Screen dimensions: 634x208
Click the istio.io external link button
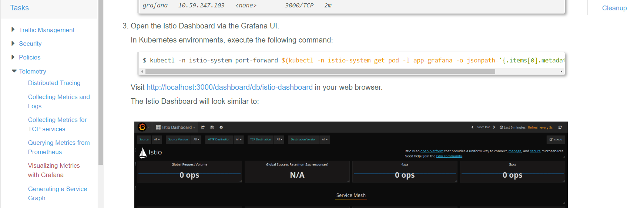pos(556,139)
